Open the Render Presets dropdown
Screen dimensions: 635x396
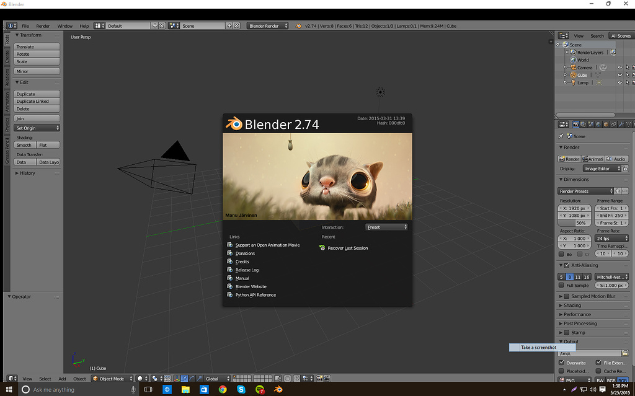pos(585,191)
